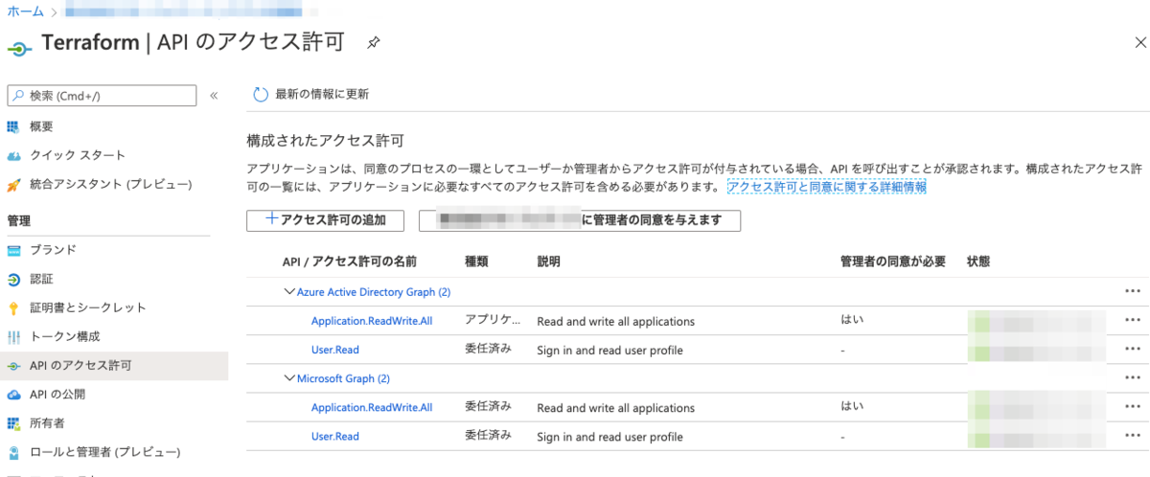The width and height of the screenshot is (1150, 477).
Task: Select 証明書とシークレット in the sidebar
Action: click(x=88, y=308)
